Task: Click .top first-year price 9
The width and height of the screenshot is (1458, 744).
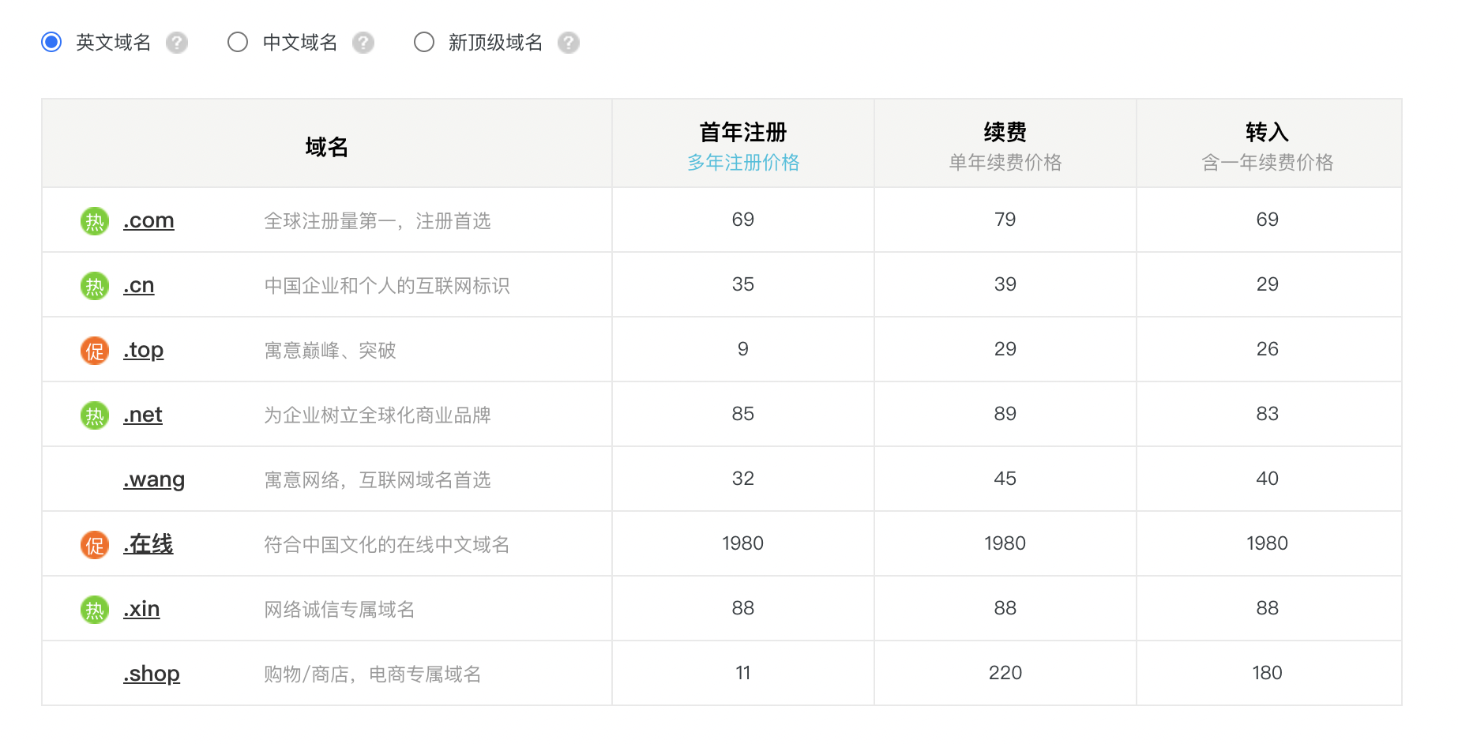Action: point(743,349)
